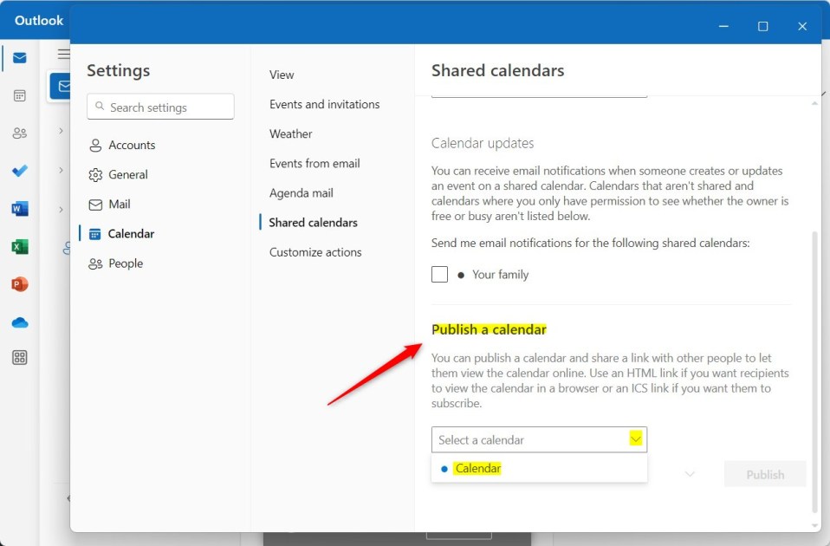Open the More apps grid icon
The height and width of the screenshot is (546, 830).
20,357
